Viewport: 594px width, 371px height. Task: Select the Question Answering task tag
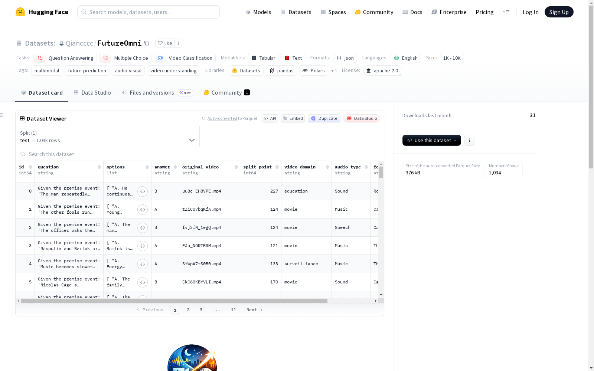click(x=65, y=58)
